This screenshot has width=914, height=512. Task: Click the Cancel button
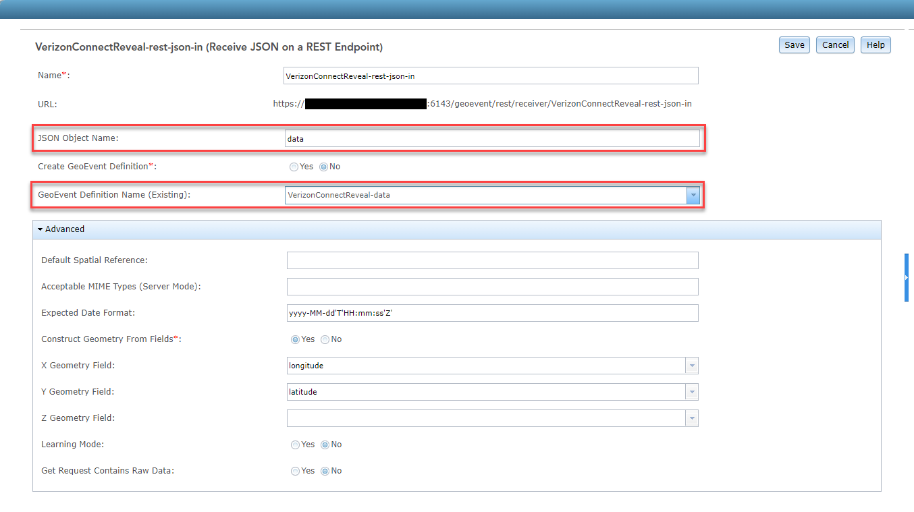click(x=835, y=45)
